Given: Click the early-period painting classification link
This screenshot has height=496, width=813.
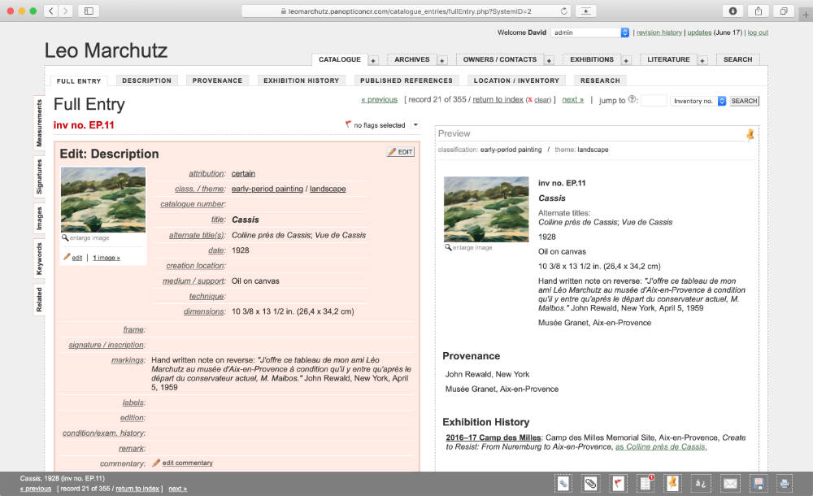Looking at the screenshot, I should pos(267,189).
